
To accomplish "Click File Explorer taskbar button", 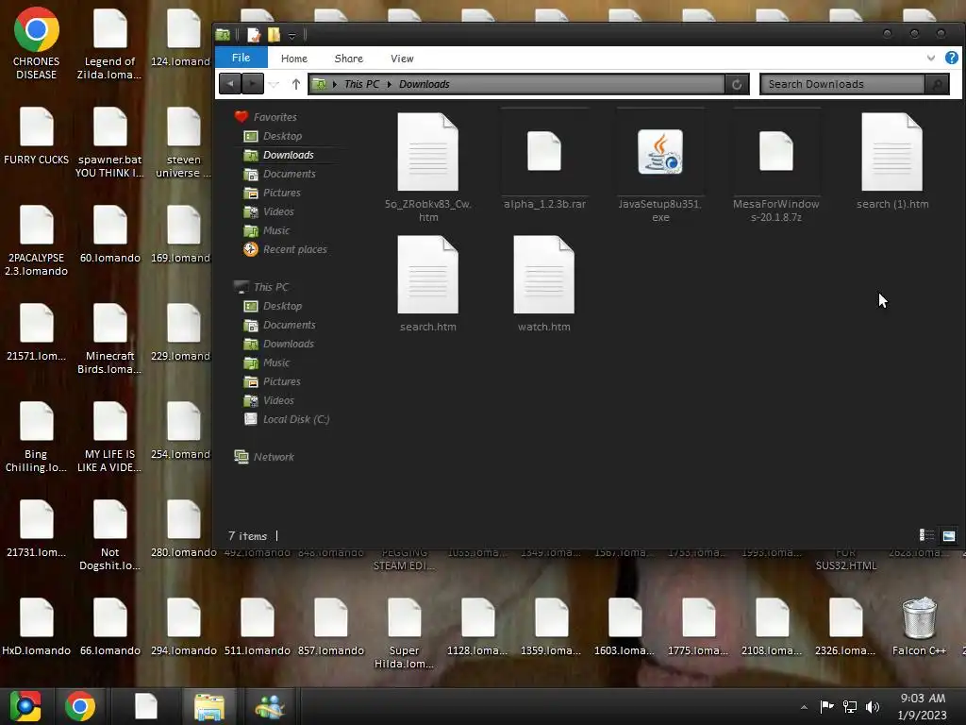I will [x=209, y=706].
